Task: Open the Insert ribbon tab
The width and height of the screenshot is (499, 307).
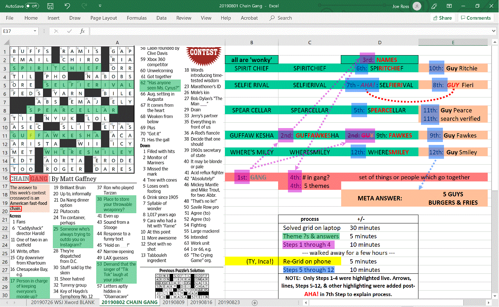Action: (54, 18)
